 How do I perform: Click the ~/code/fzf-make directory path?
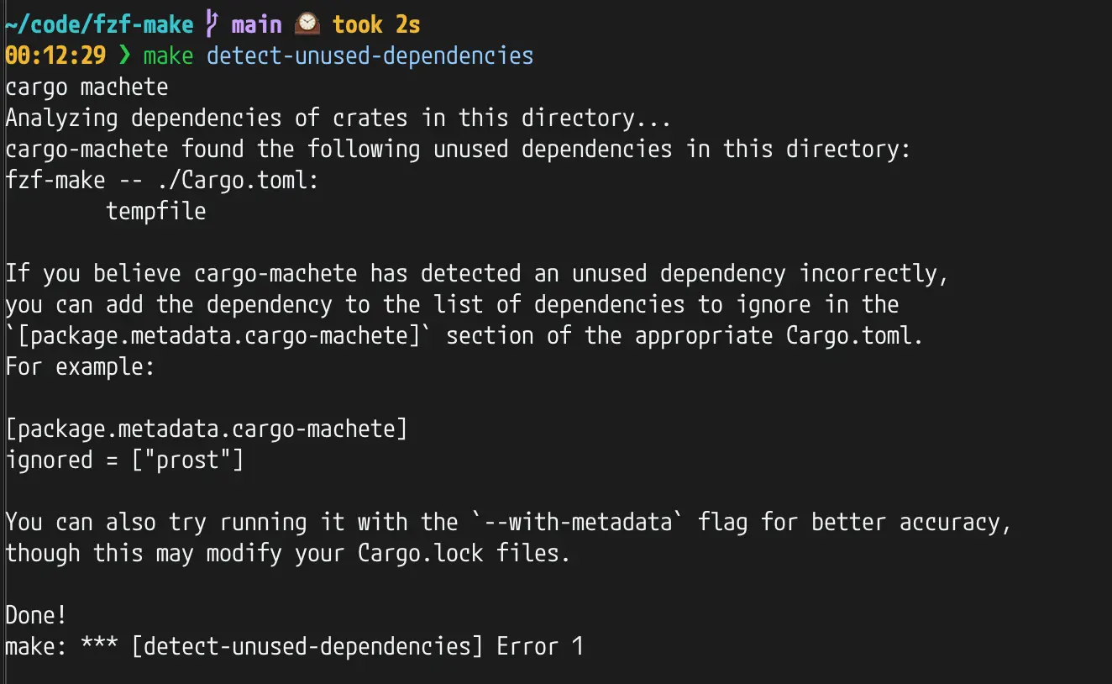(99, 24)
